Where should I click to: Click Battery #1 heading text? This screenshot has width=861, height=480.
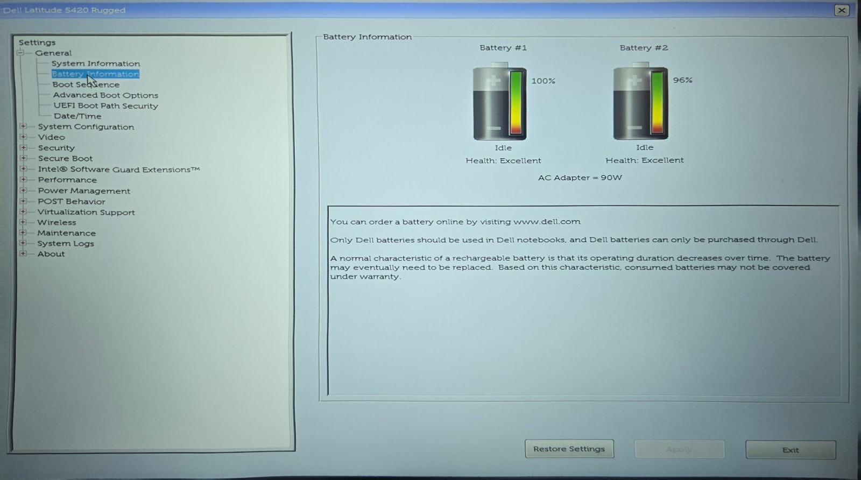tap(503, 47)
